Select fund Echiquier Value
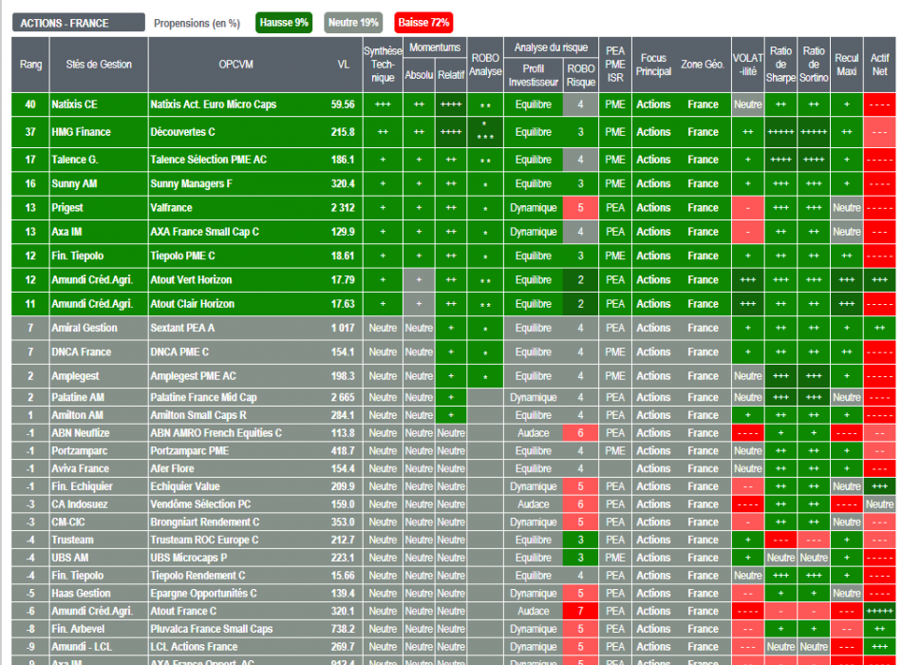 pyautogui.click(x=185, y=486)
